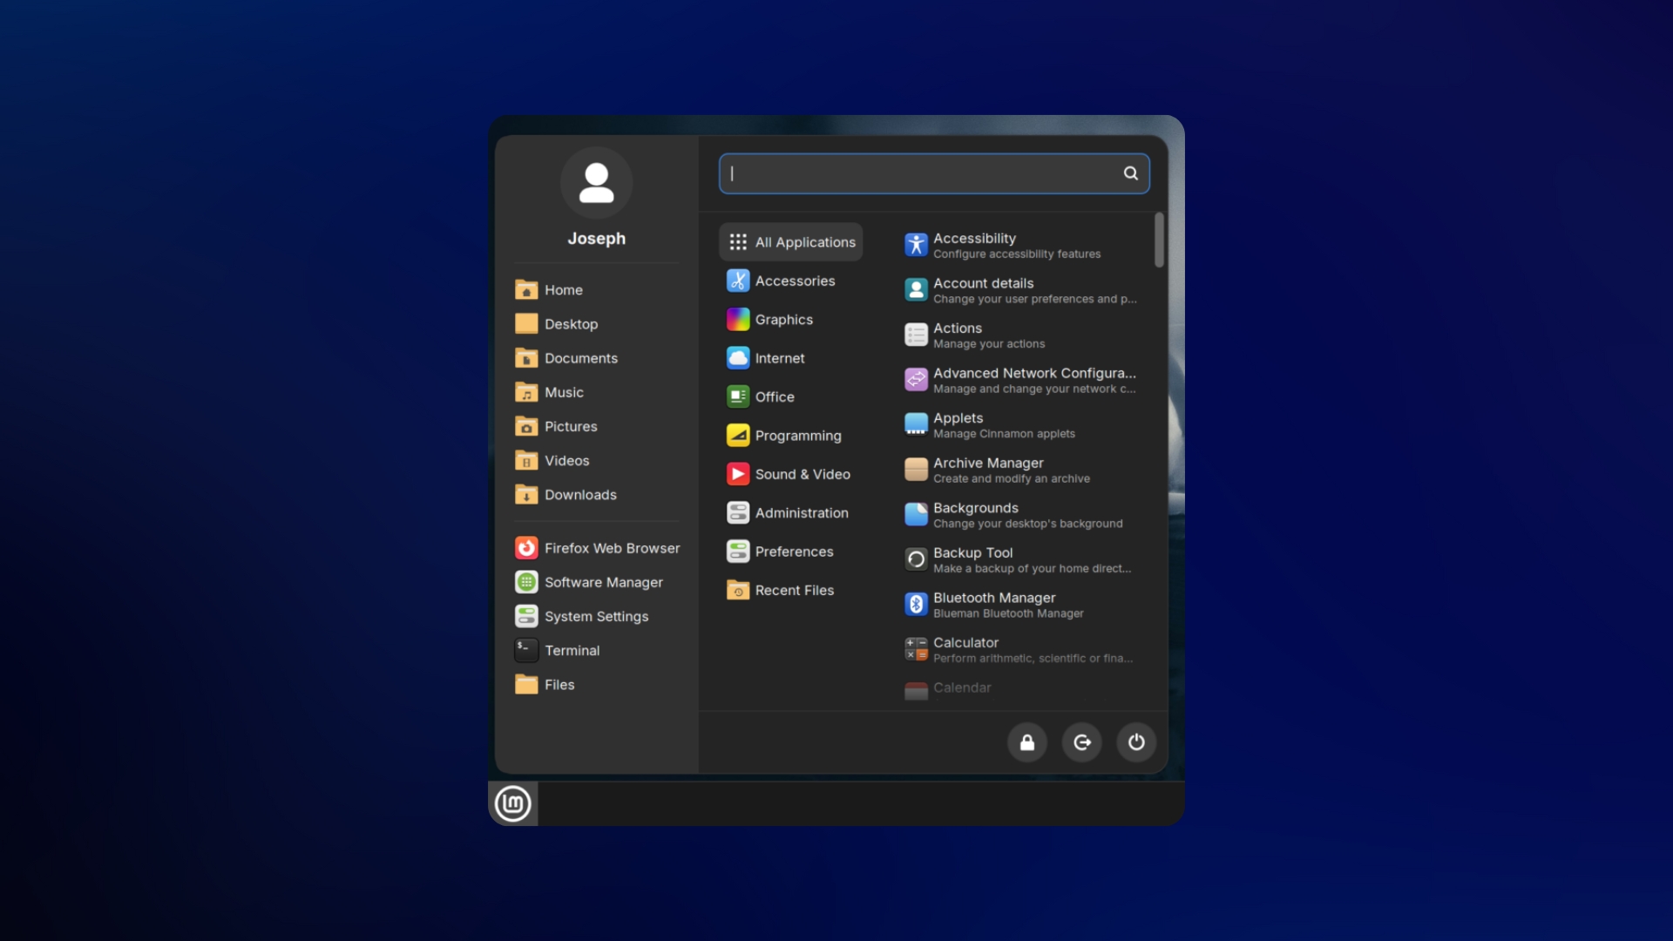Open the Home folder icon
Screen dimensions: 1673x941
click(526, 289)
